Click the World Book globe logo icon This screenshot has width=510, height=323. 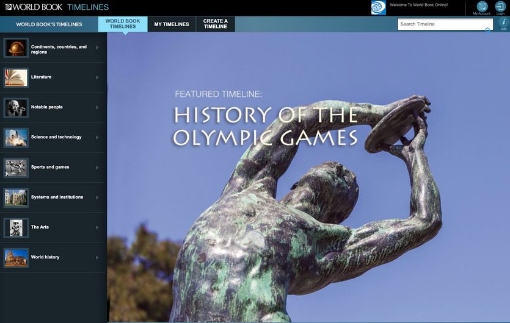379,7
